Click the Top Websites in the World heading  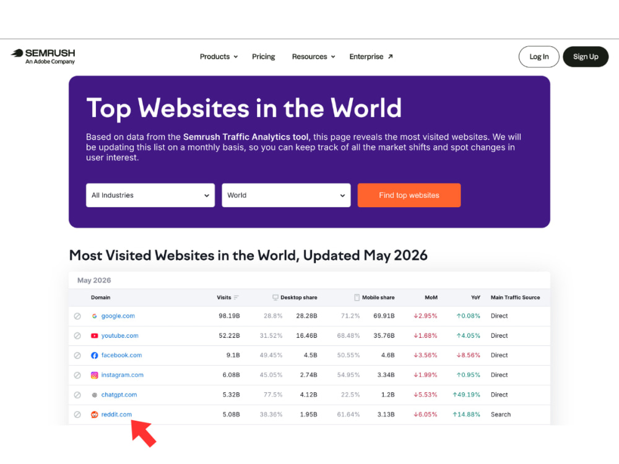244,108
